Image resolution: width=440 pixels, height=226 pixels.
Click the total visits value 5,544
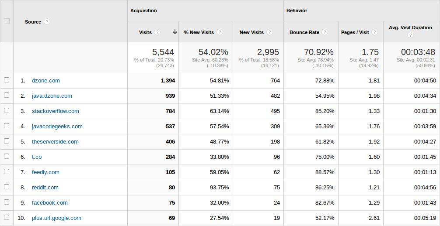pyautogui.click(x=163, y=52)
